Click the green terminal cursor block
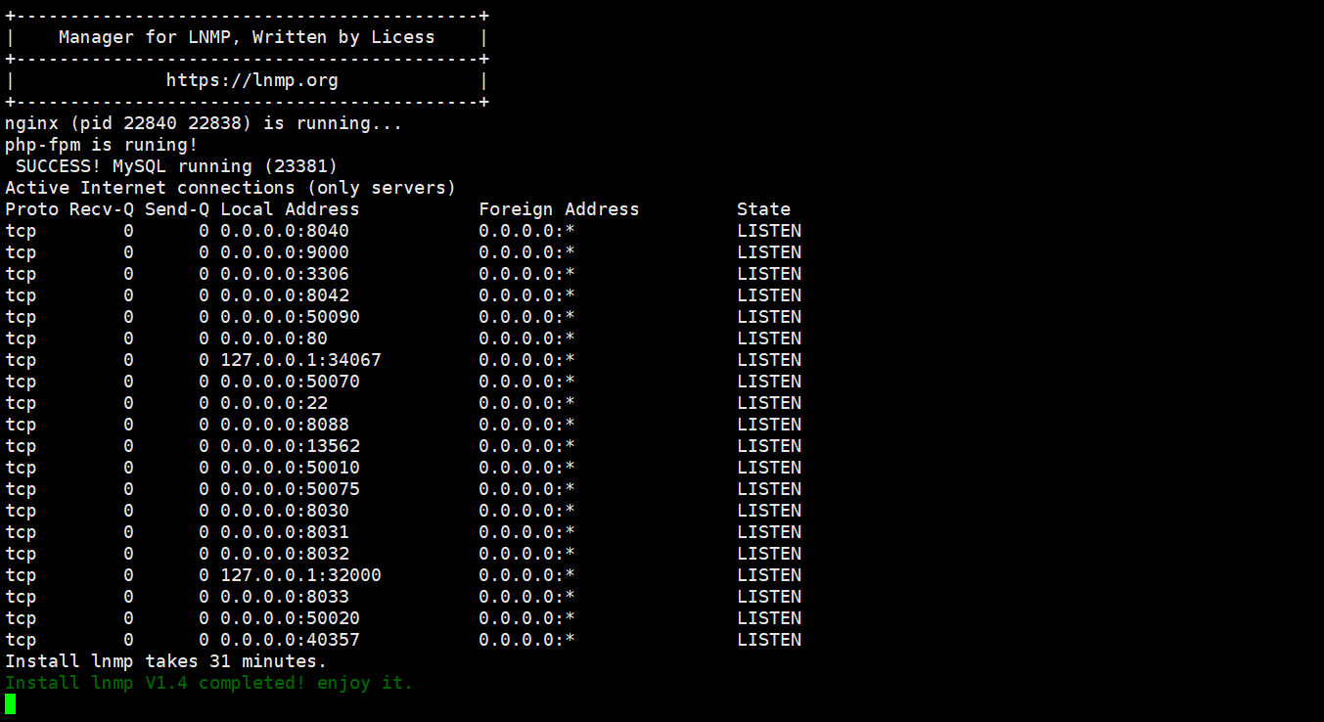This screenshot has width=1324, height=722. point(10,703)
